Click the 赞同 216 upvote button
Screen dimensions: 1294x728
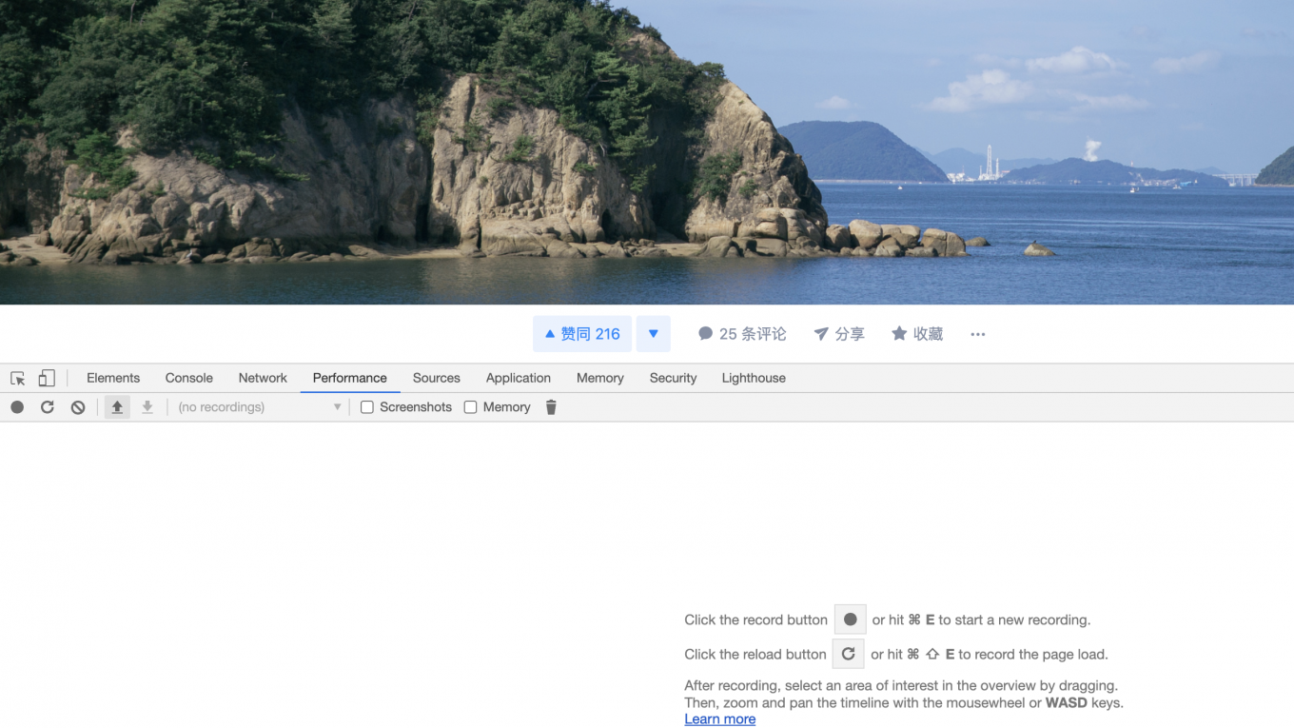(x=582, y=334)
